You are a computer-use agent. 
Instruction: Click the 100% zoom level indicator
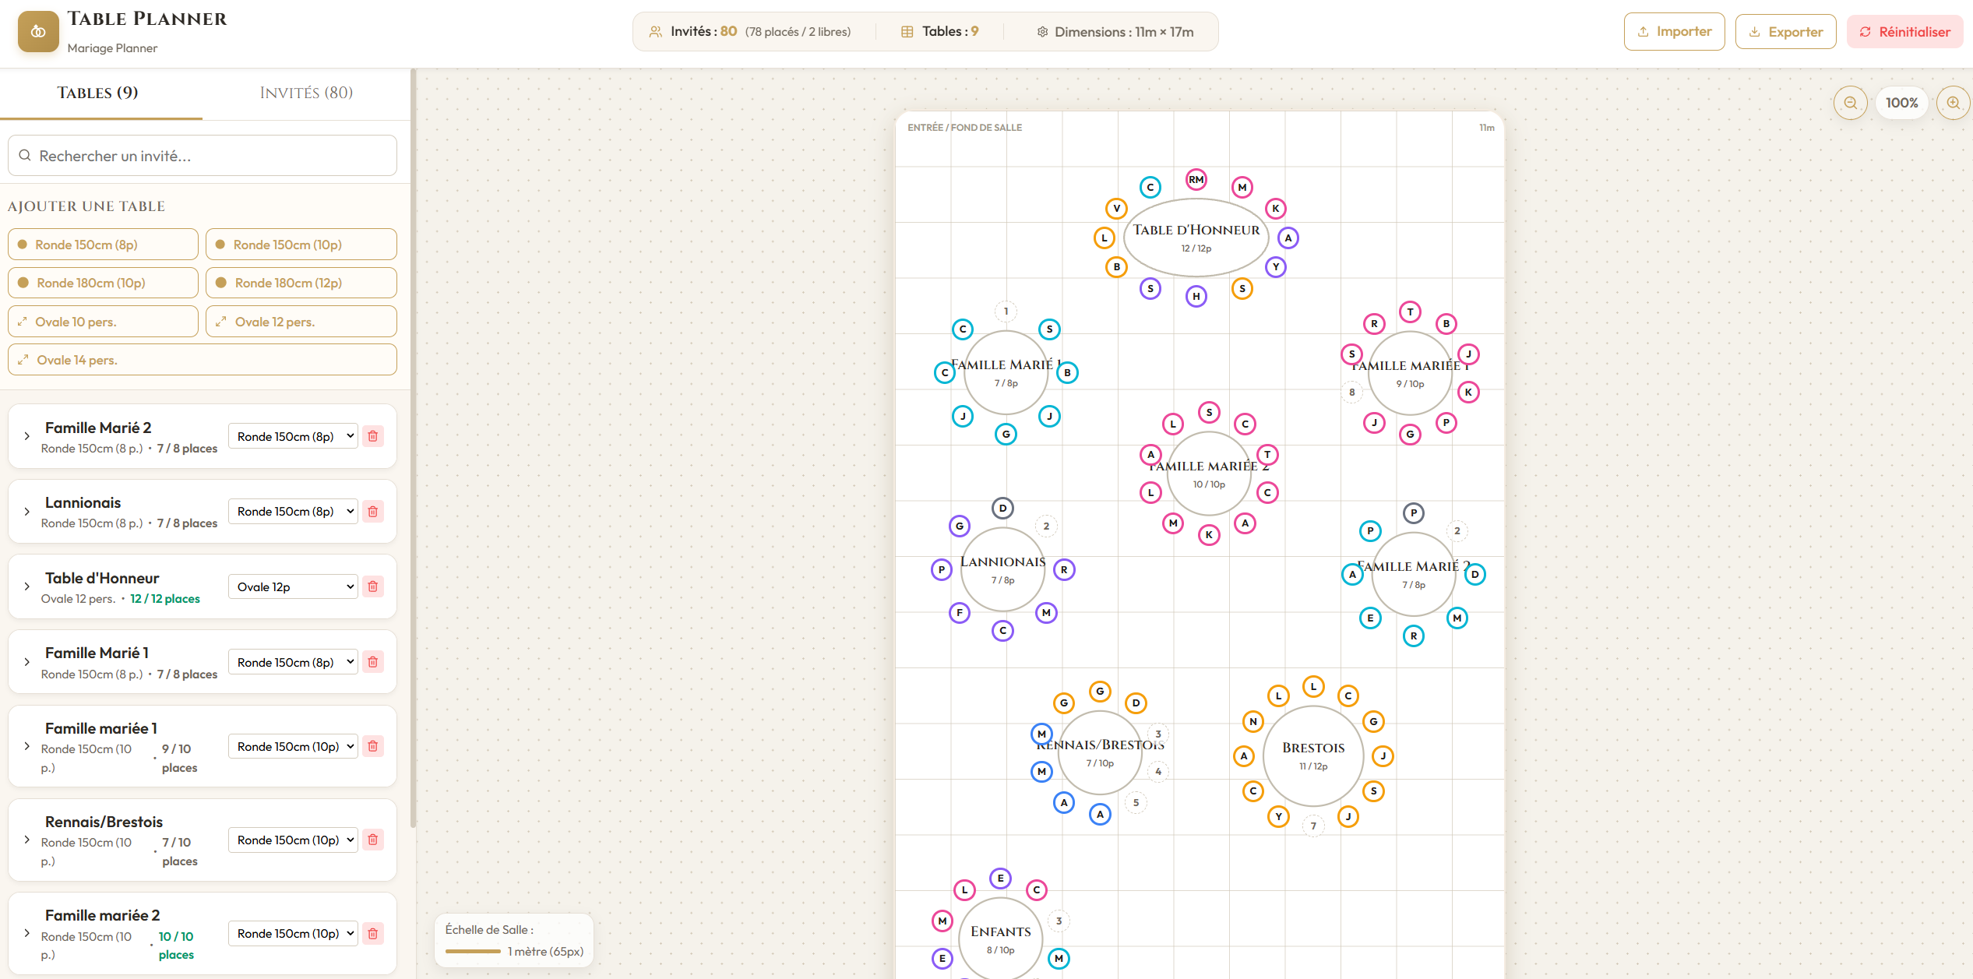pyautogui.click(x=1901, y=103)
